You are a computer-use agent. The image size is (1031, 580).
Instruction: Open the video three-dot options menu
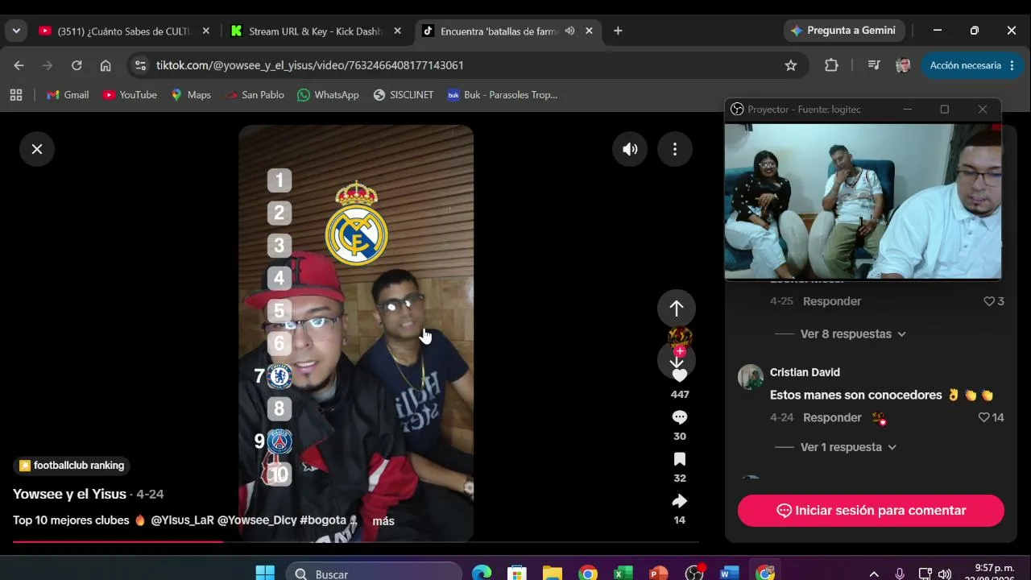(x=675, y=149)
